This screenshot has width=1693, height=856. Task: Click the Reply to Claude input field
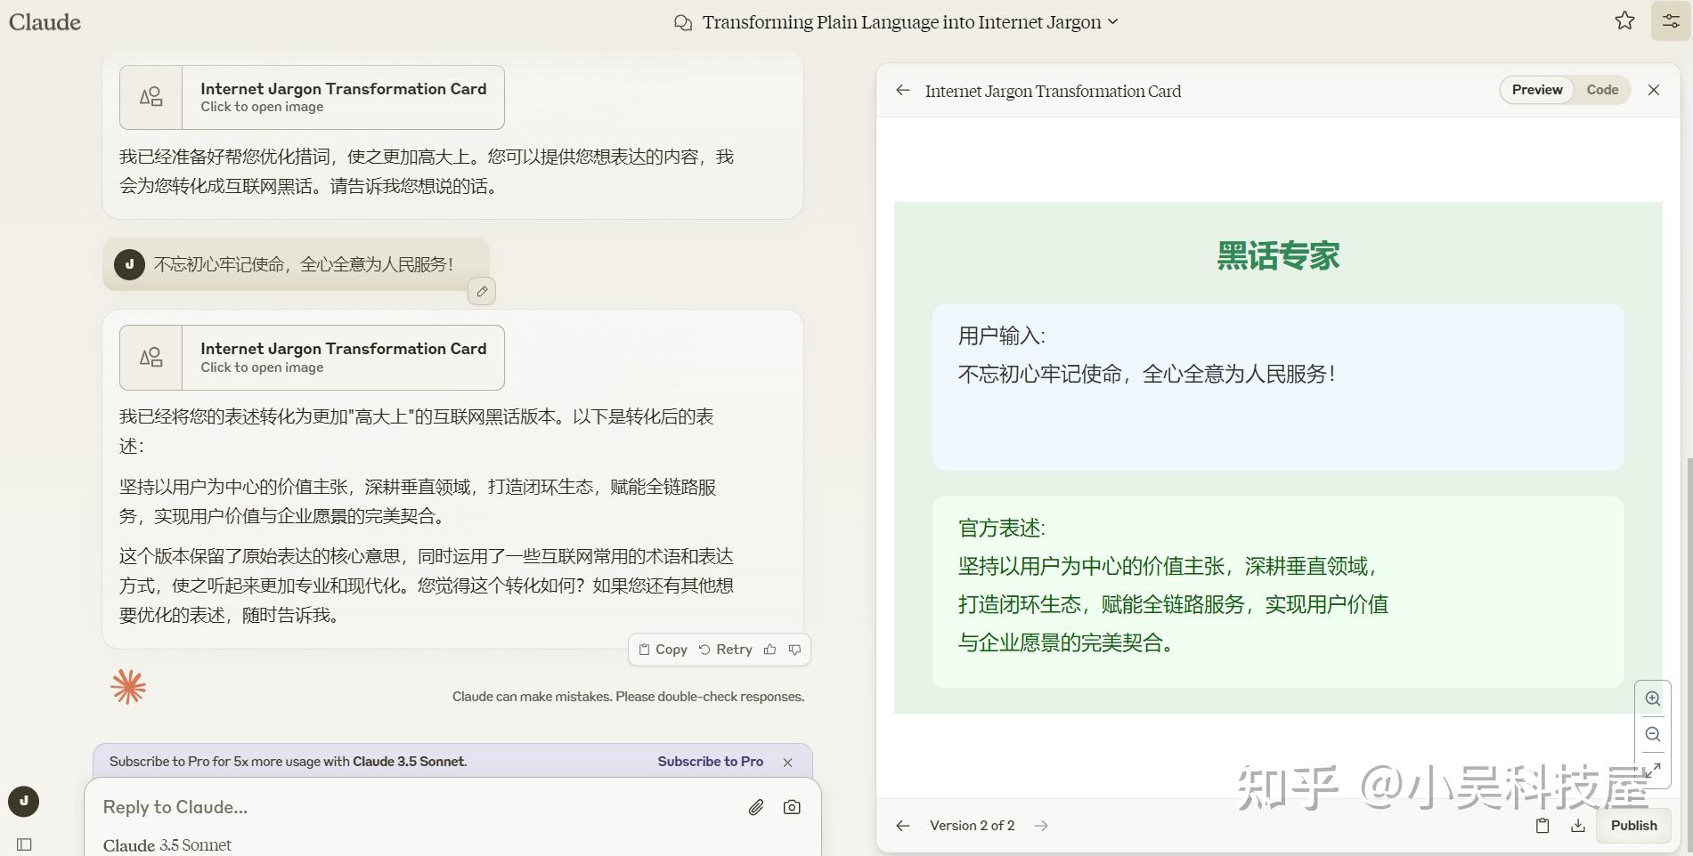[x=356, y=807]
